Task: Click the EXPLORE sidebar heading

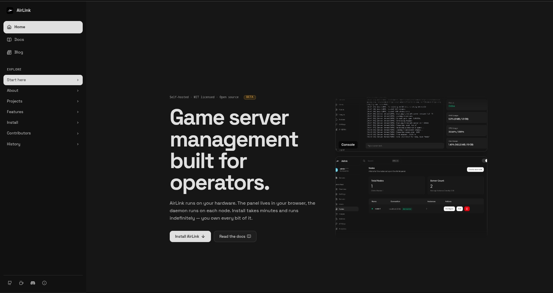Action: [14, 70]
